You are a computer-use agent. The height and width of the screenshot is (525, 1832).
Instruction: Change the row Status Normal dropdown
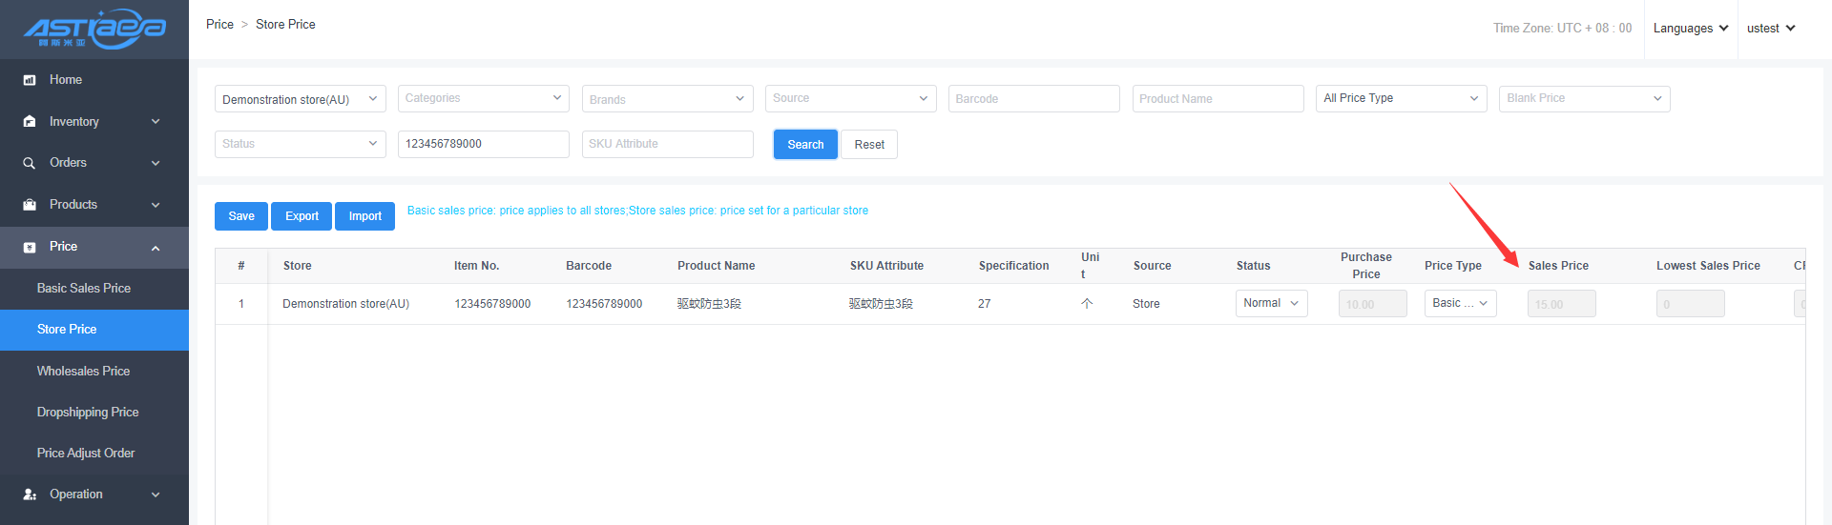pos(1271,303)
